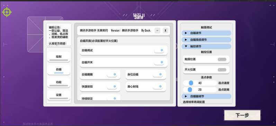Toggle the 自瞄圈圈 switch
The image size is (276, 126).
click(112, 75)
